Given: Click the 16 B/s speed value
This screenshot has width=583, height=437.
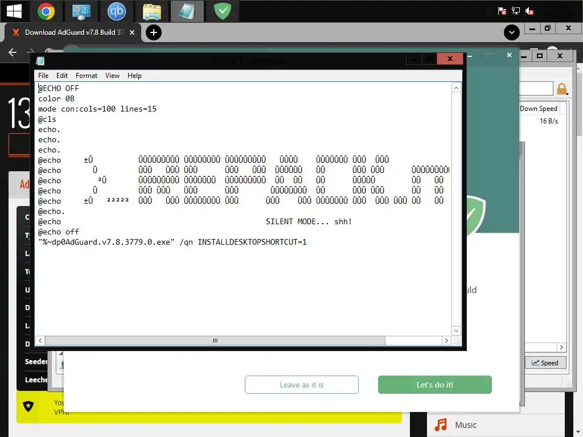Looking at the screenshot, I should (x=549, y=121).
